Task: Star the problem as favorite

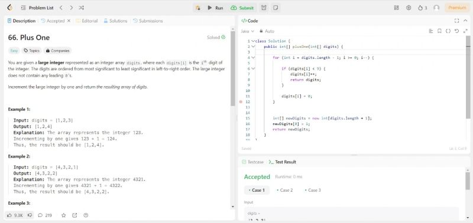Action: pyautogui.click(x=64, y=215)
